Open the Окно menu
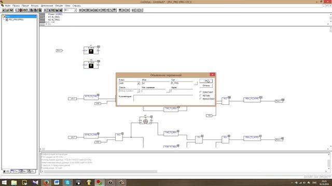Image resolution: width=332 pixels, height=186 pixels. pyautogui.click(x=67, y=6)
